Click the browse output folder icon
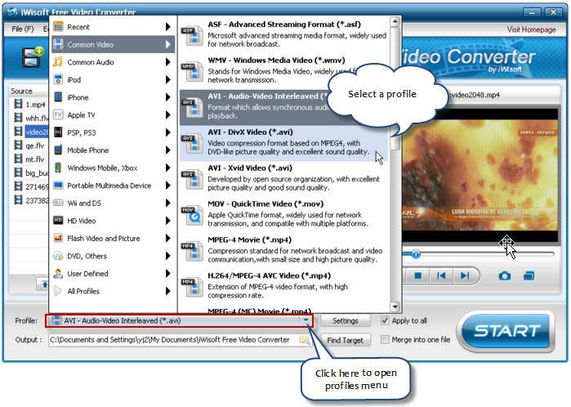 (304, 340)
